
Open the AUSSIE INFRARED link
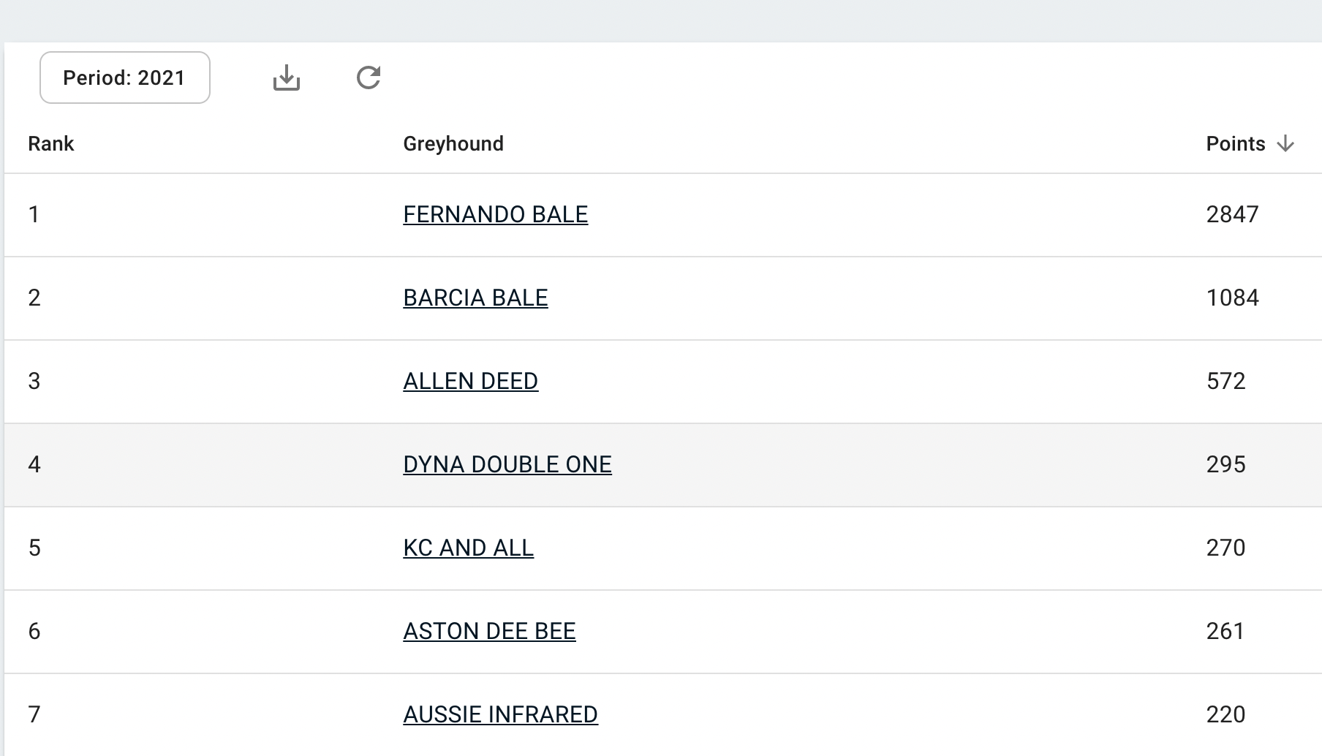pyautogui.click(x=501, y=714)
